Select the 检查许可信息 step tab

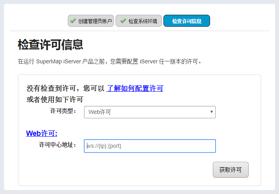click(187, 21)
